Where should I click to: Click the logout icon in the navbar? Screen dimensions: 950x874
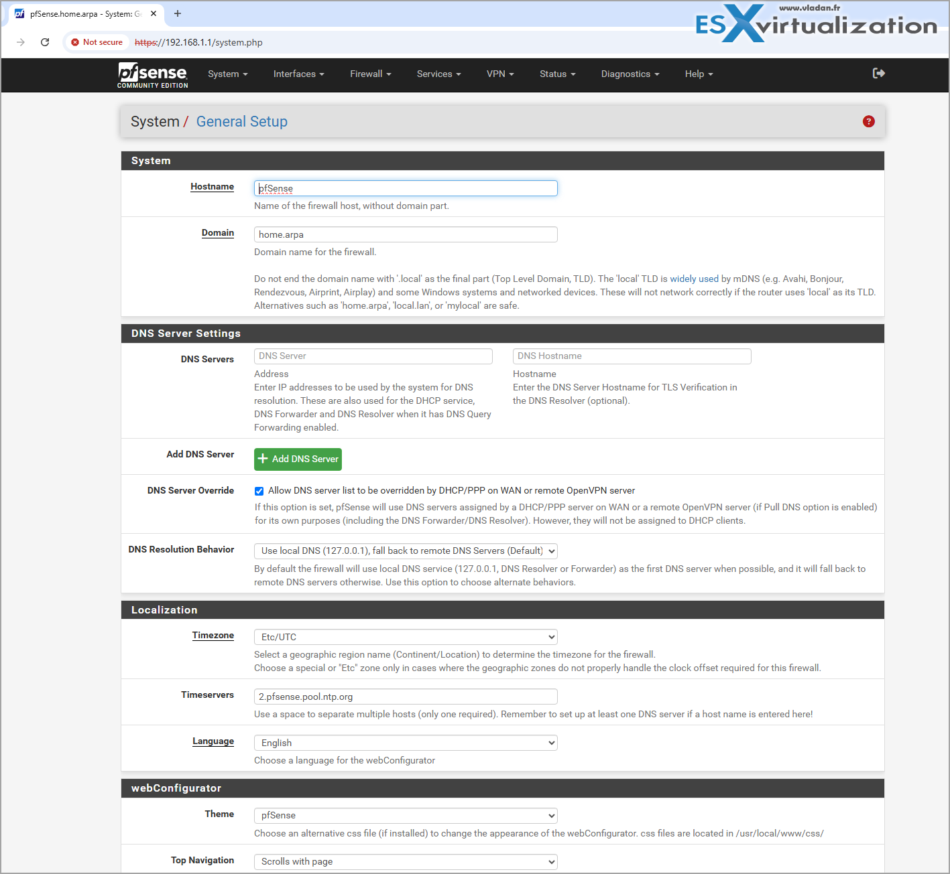(878, 74)
